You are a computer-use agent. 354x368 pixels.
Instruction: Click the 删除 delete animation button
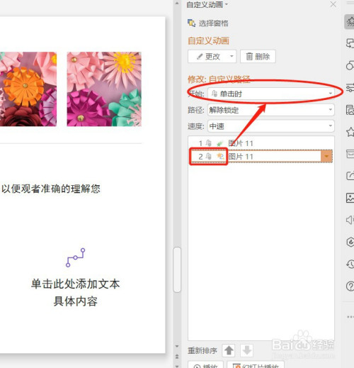pyautogui.click(x=258, y=56)
